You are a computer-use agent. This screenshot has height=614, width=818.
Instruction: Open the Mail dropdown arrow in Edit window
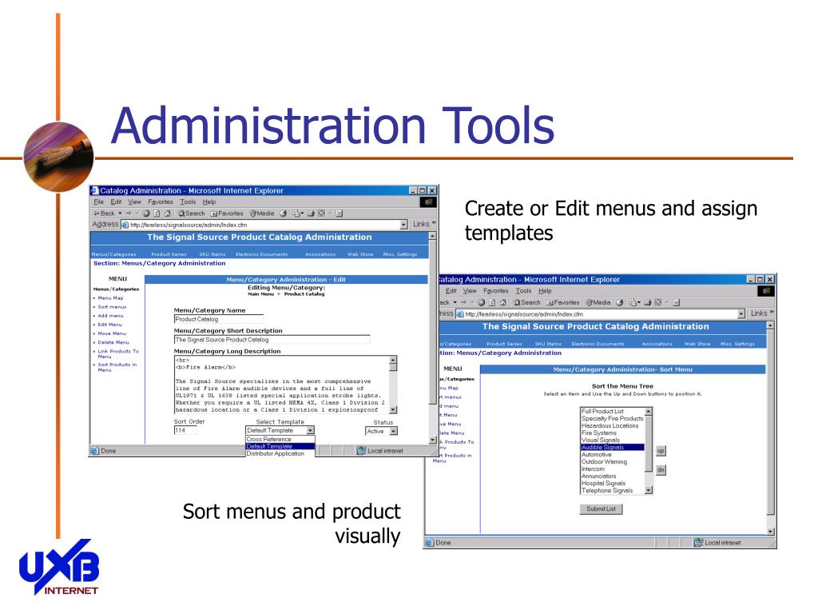coord(302,213)
